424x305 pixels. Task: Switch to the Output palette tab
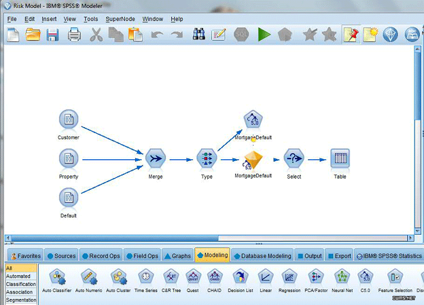pos(310,255)
